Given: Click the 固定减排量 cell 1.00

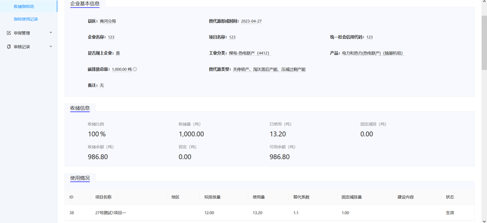Looking at the screenshot, I should (x=345, y=213).
